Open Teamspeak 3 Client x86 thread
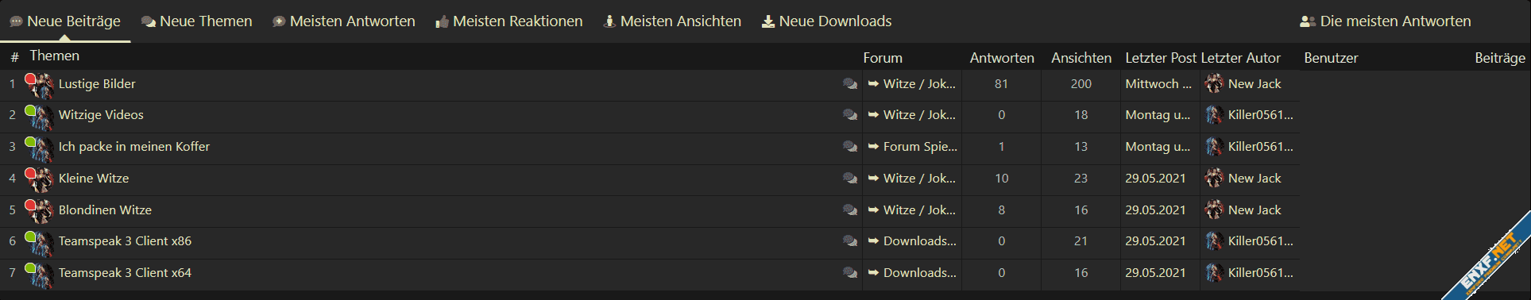This screenshot has width=1531, height=300. click(x=125, y=241)
